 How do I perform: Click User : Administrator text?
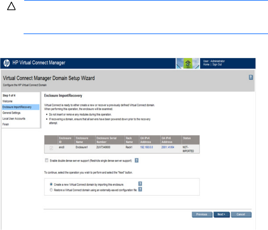[214, 61]
